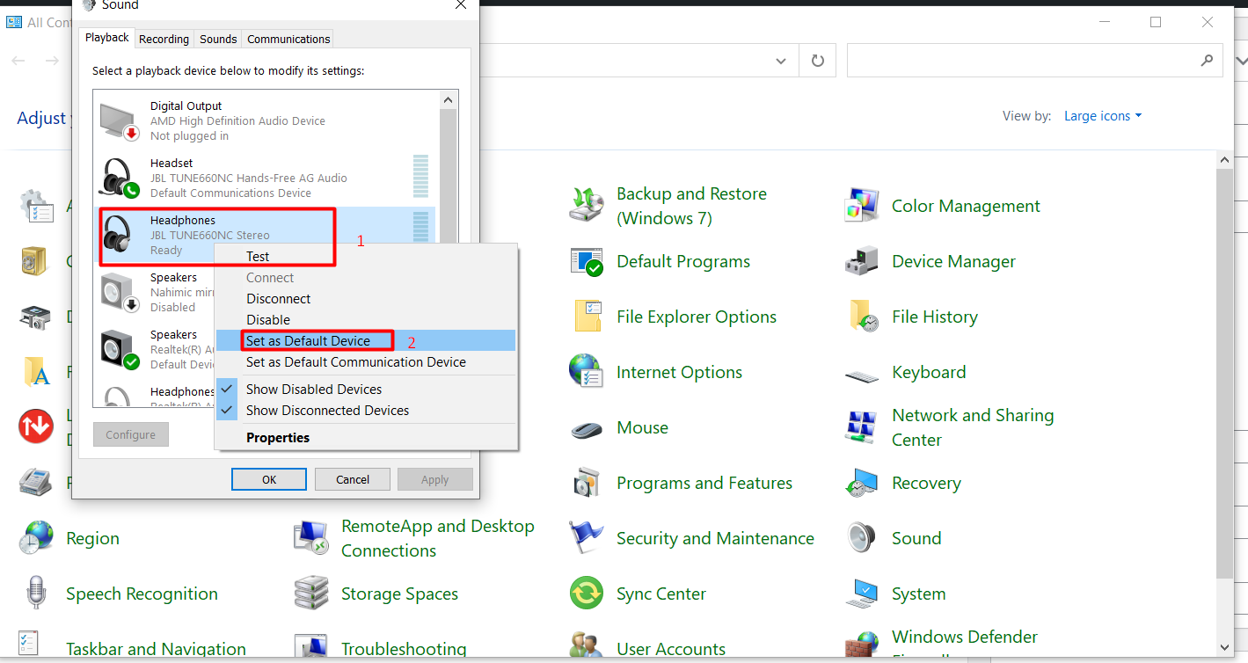Choose Disable from the context menu

pyautogui.click(x=268, y=320)
